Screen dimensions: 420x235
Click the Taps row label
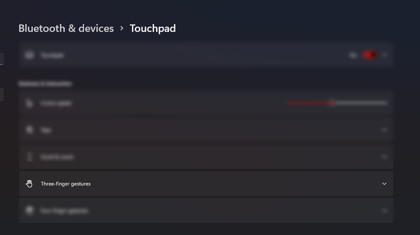(x=46, y=130)
